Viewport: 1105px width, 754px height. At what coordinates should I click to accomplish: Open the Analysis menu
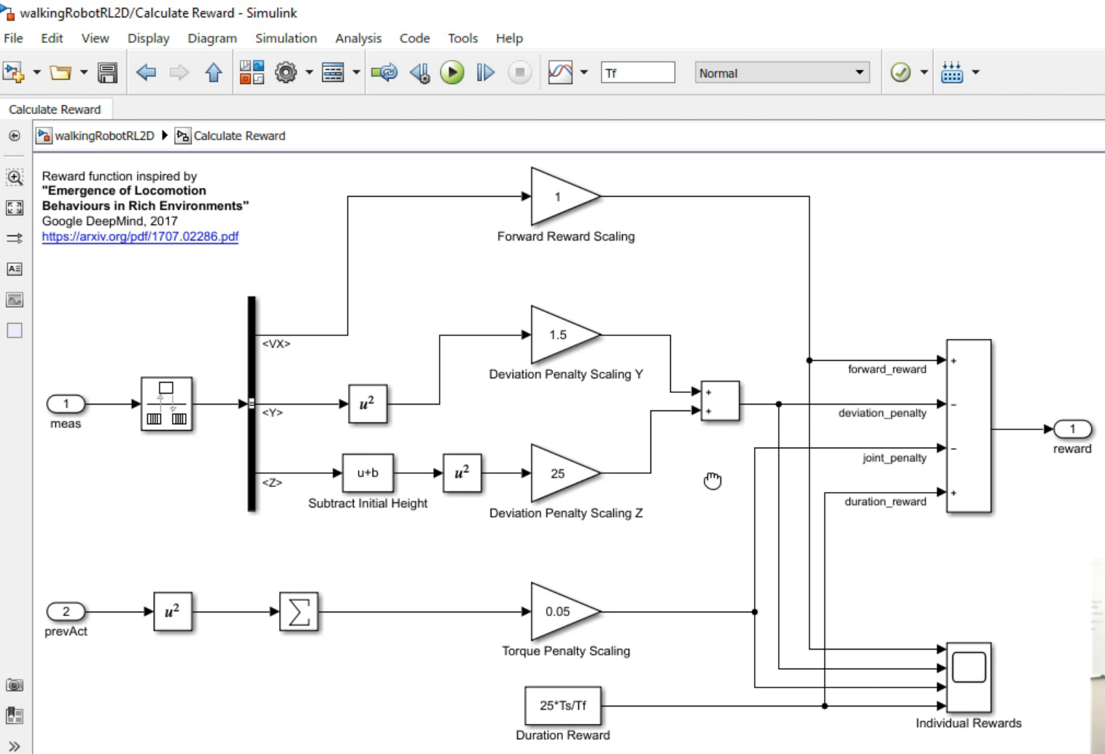(x=358, y=38)
